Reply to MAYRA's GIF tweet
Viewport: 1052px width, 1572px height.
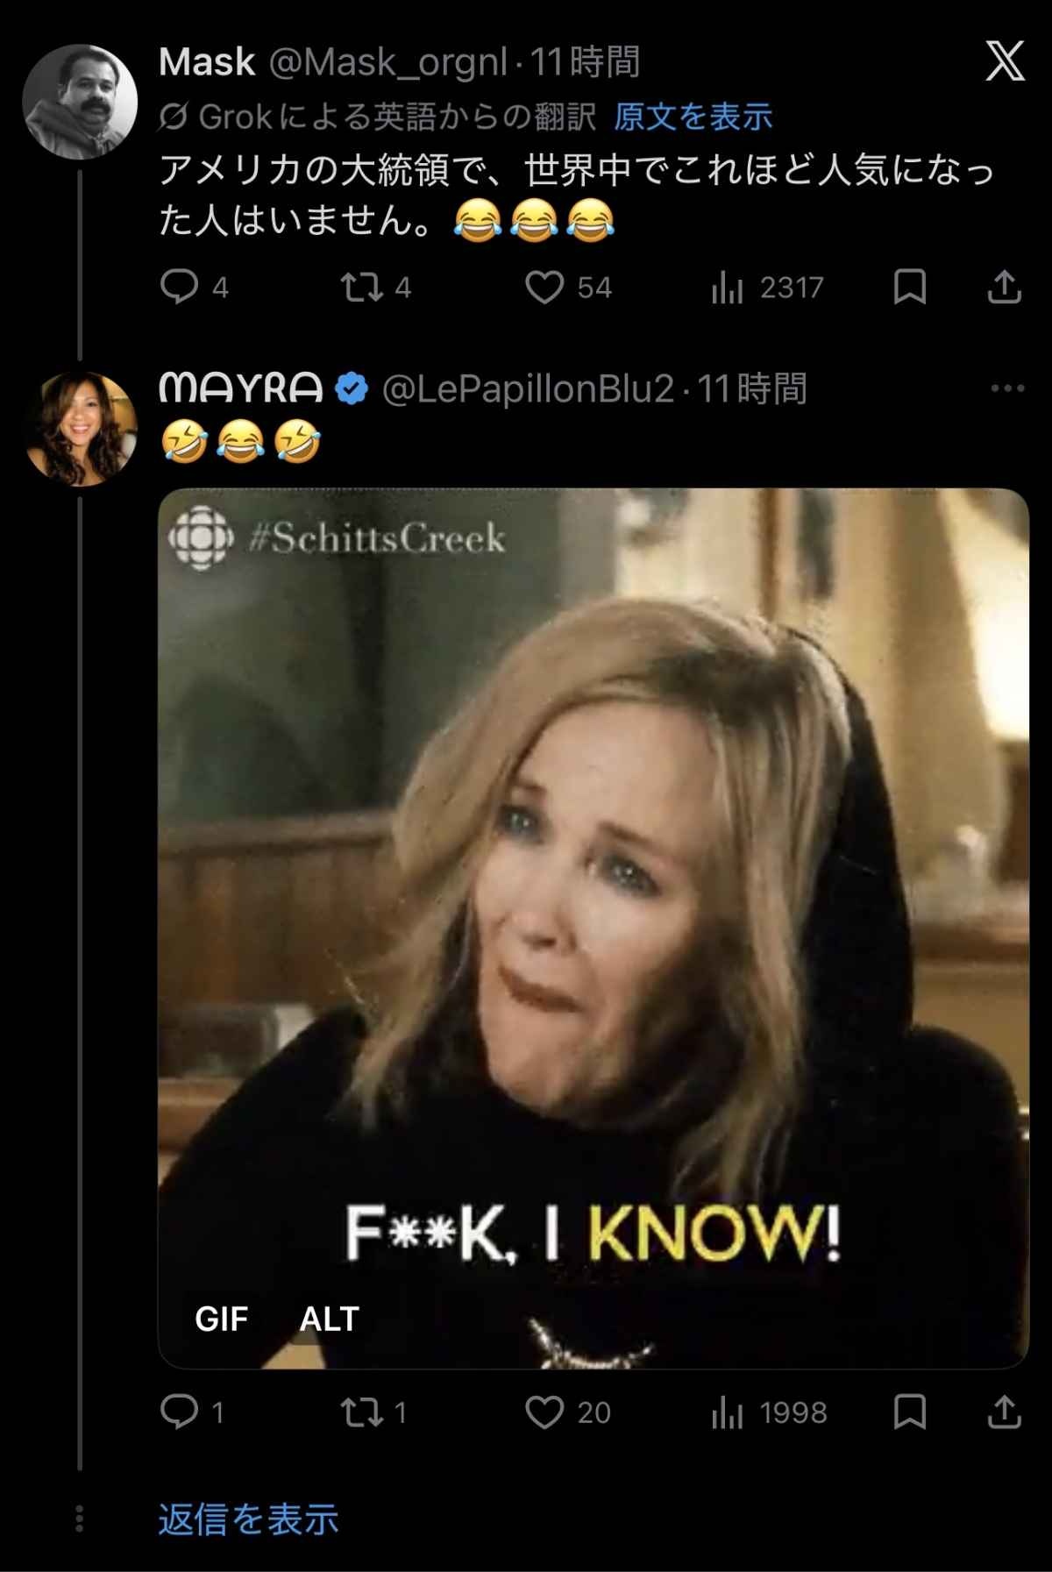pos(180,1412)
